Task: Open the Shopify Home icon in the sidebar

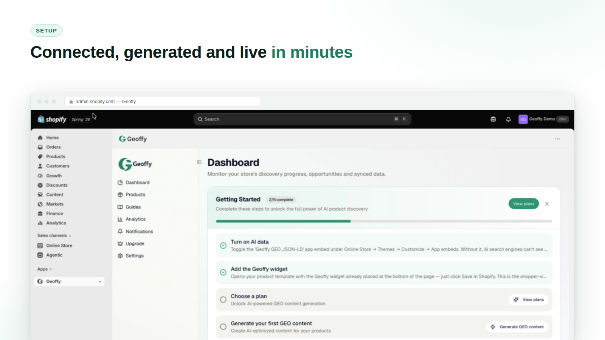Action: (40, 138)
